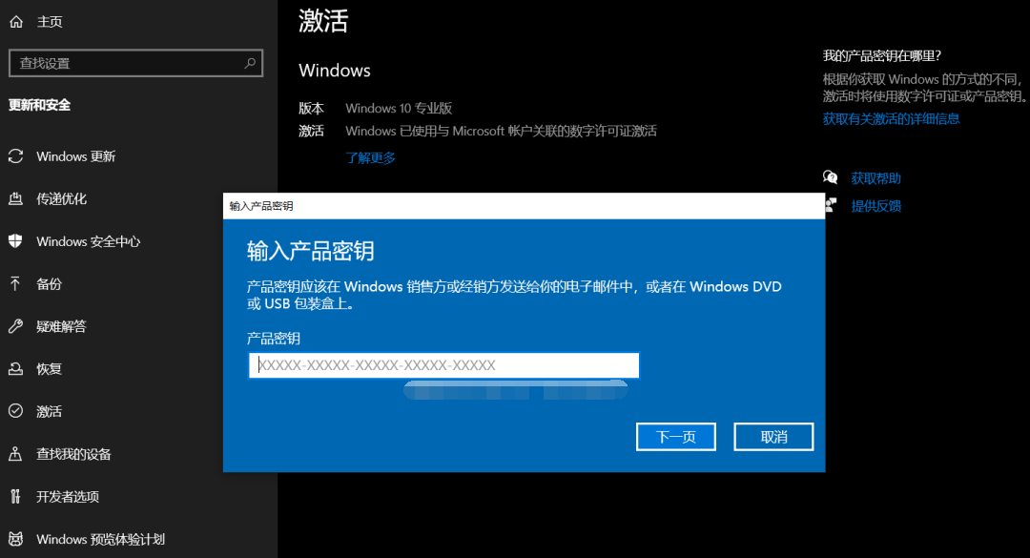The width and height of the screenshot is (1030, 558).
Task: Click the 恢复 recovery icon
Action: [x=16, y=369]
